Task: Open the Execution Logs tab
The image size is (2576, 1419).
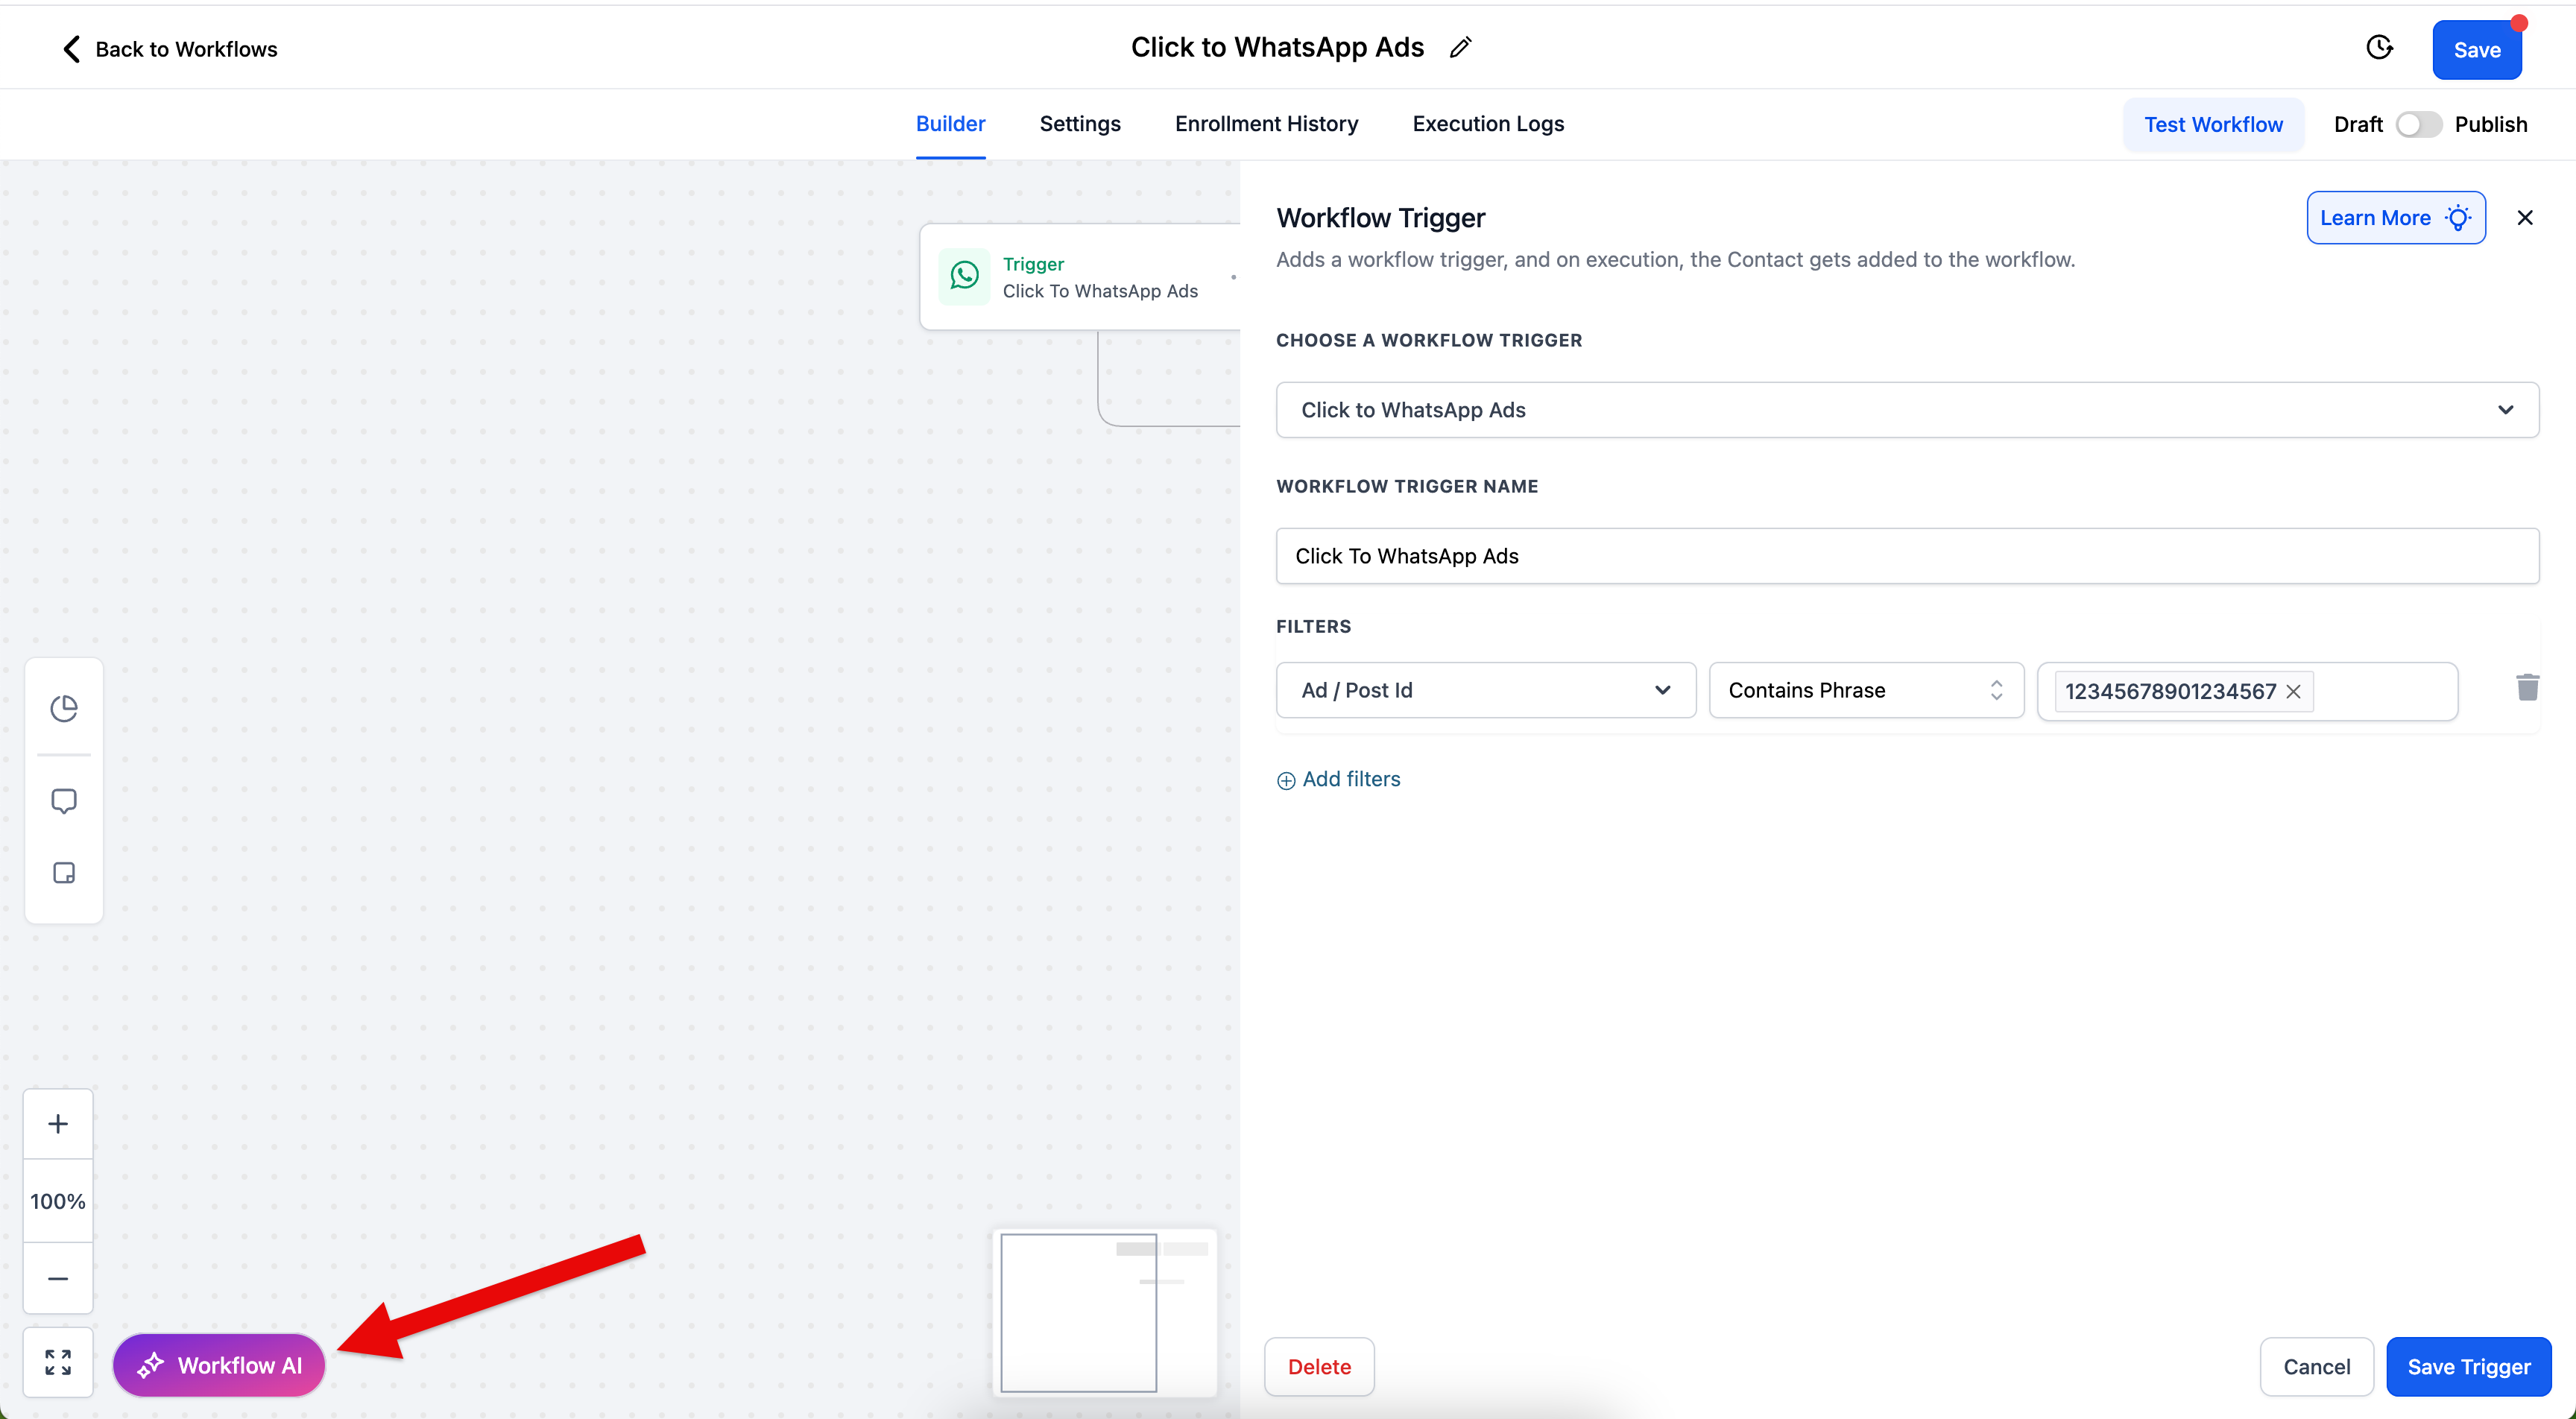Action: pos(1488,124)
